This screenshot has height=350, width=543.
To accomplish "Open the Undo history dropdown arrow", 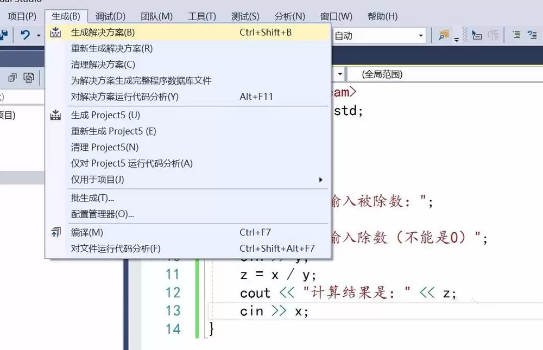I will click(x=39, y=36).
